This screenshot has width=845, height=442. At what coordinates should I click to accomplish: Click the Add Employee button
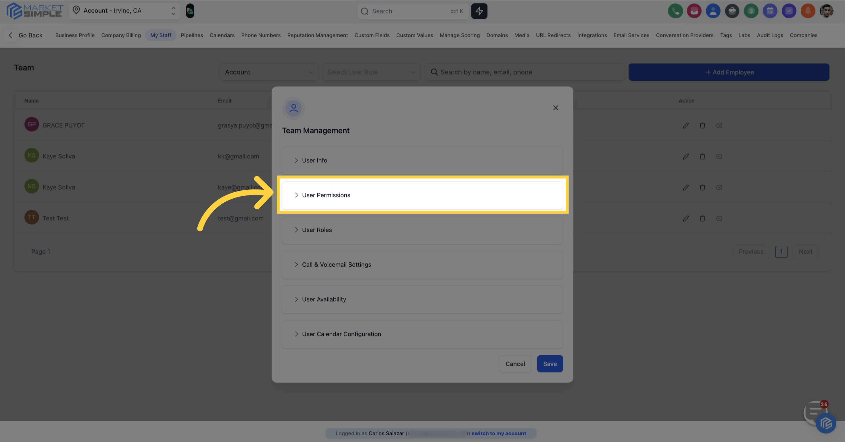[x=729, y=72]
